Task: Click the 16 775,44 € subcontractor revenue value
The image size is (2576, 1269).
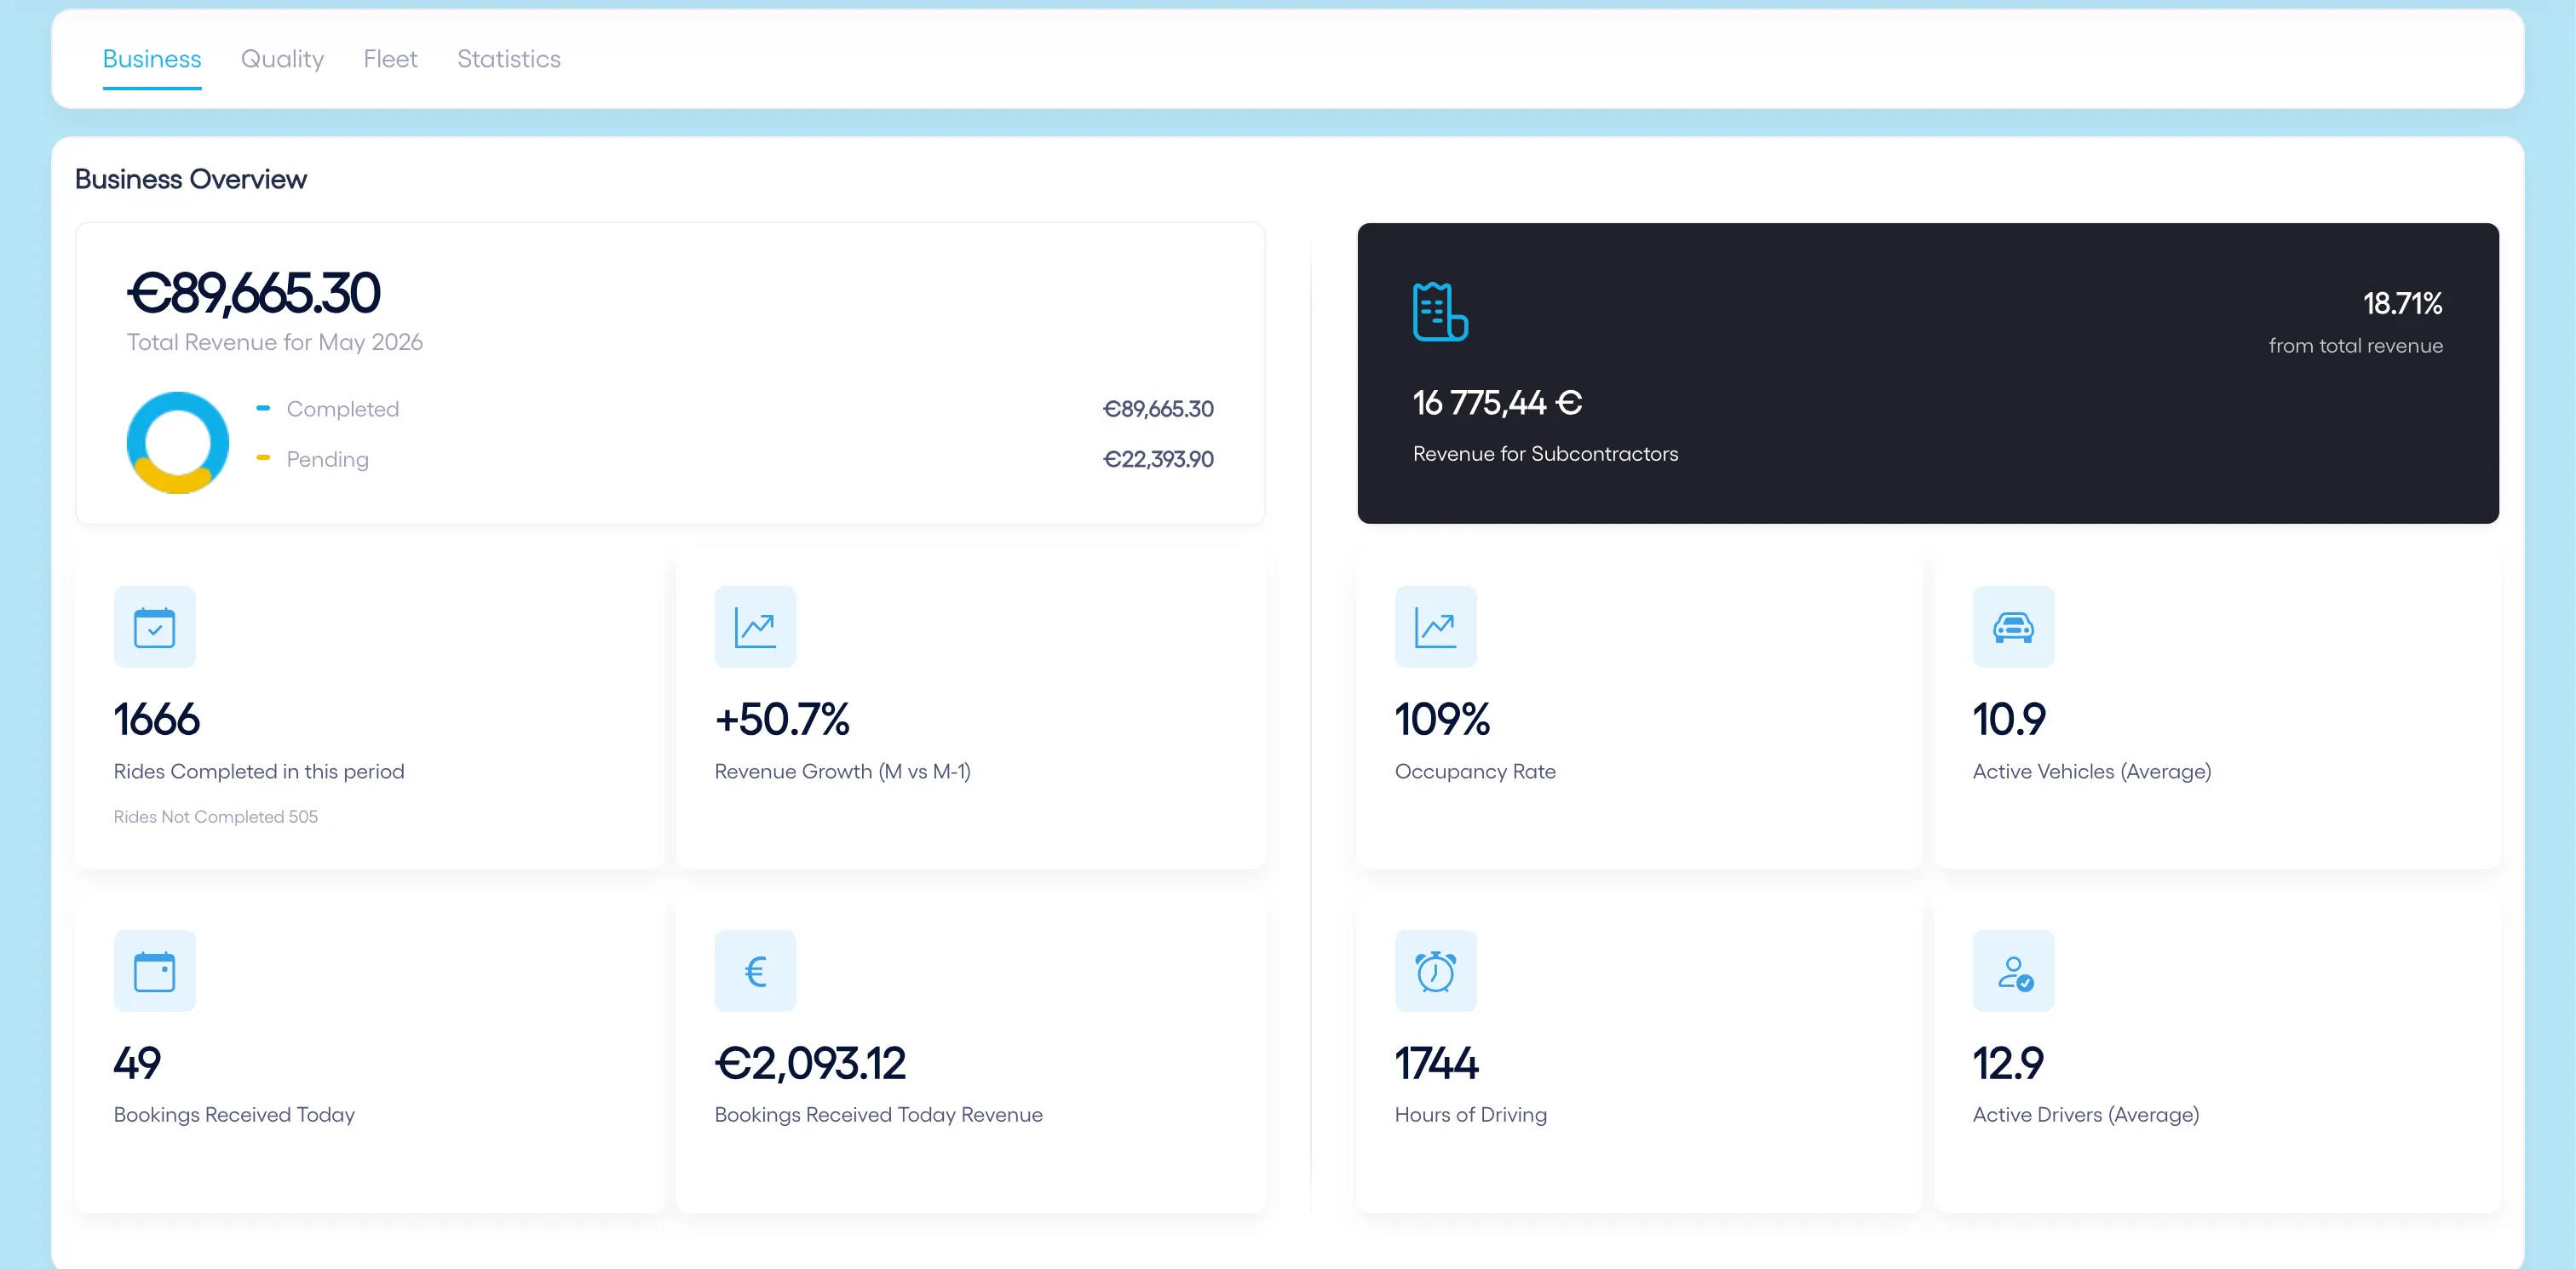Action: coord(1497,403)
